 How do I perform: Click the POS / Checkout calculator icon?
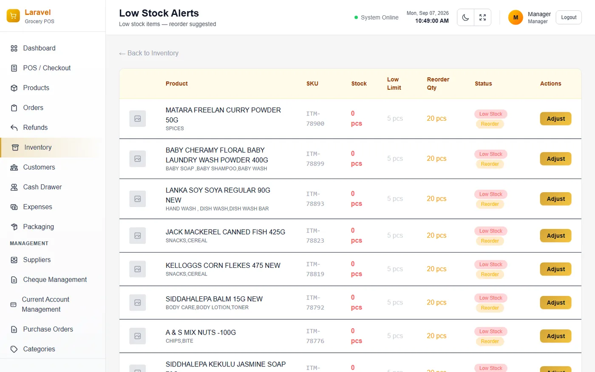(14, 68)
